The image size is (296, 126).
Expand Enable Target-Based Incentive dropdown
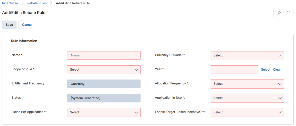pyautogui.click(x=247, y=112)
